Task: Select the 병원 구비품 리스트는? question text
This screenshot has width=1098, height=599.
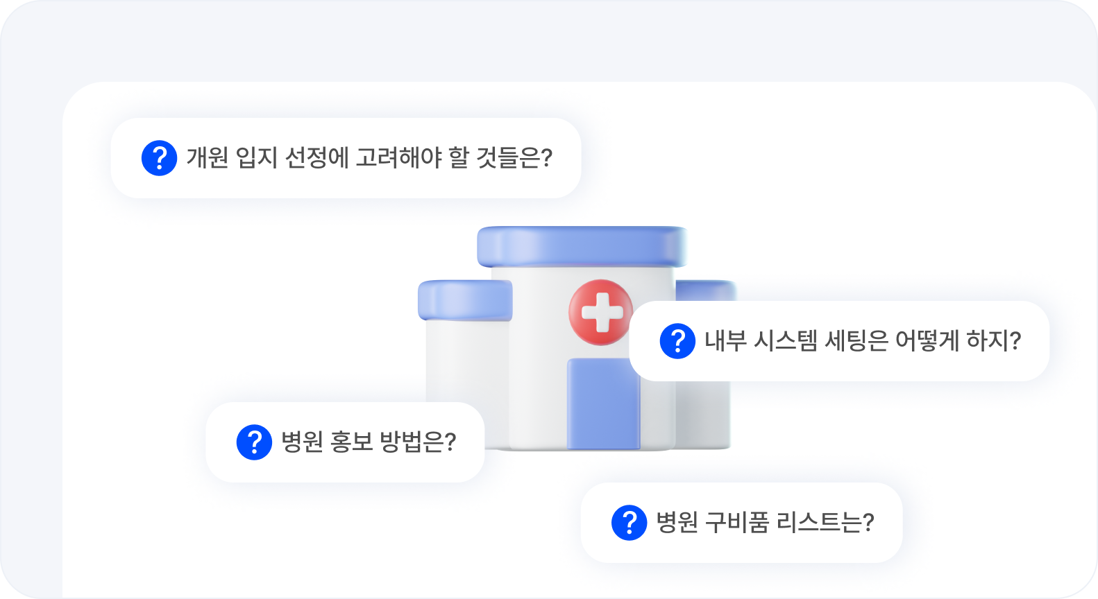Action: tap(765, 523)
